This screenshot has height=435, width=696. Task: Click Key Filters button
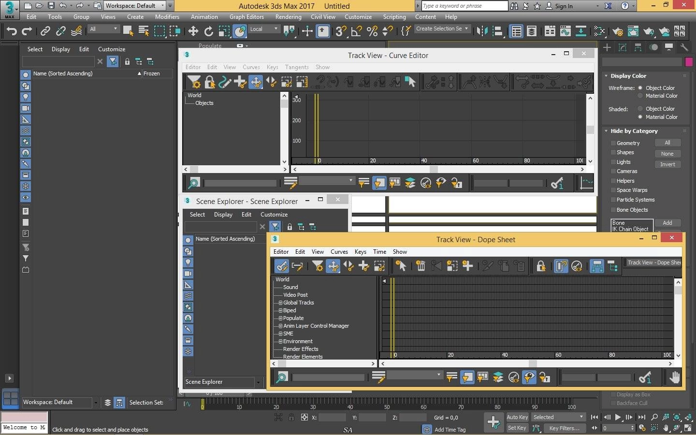pos(564,428)
